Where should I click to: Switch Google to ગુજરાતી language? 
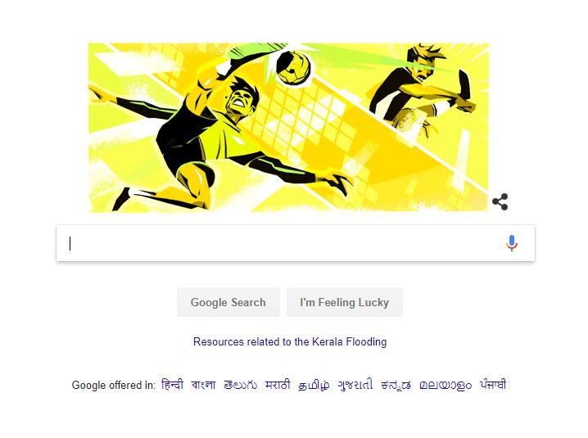coord(355,385)
